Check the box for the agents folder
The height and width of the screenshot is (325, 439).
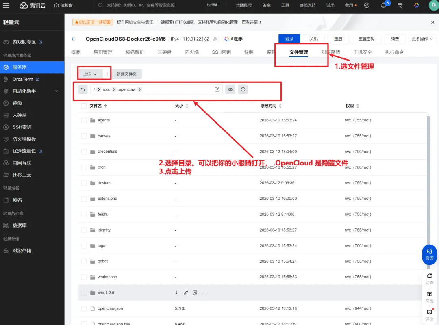(84, 120)
